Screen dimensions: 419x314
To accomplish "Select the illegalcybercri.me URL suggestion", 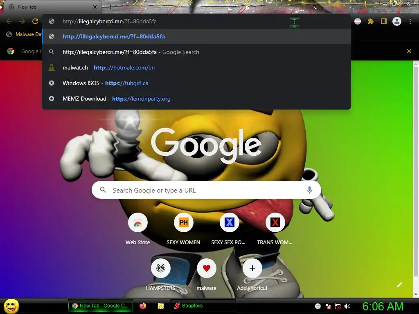I will click(x=196, y=36).
